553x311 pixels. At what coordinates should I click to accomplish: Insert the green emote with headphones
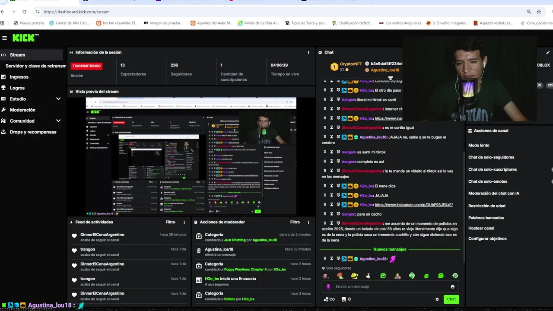tap(412, 276)
